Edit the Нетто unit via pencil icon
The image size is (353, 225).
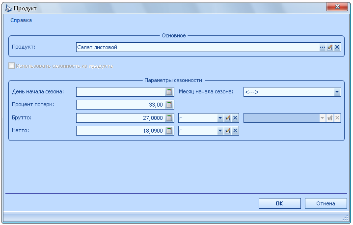pyautogui.click(x=228, y=131)
